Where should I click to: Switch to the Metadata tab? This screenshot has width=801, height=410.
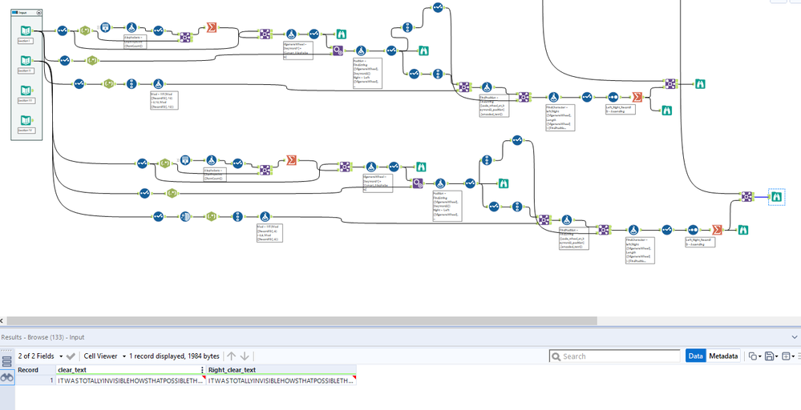click(723, 356)
